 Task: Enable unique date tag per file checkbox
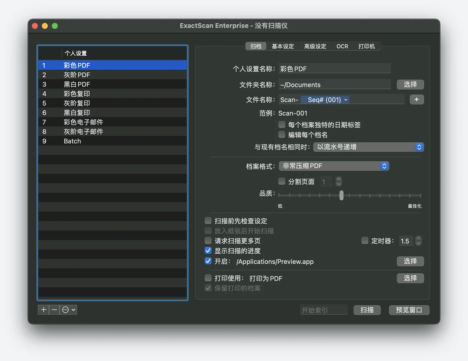[x=282, y=124]
